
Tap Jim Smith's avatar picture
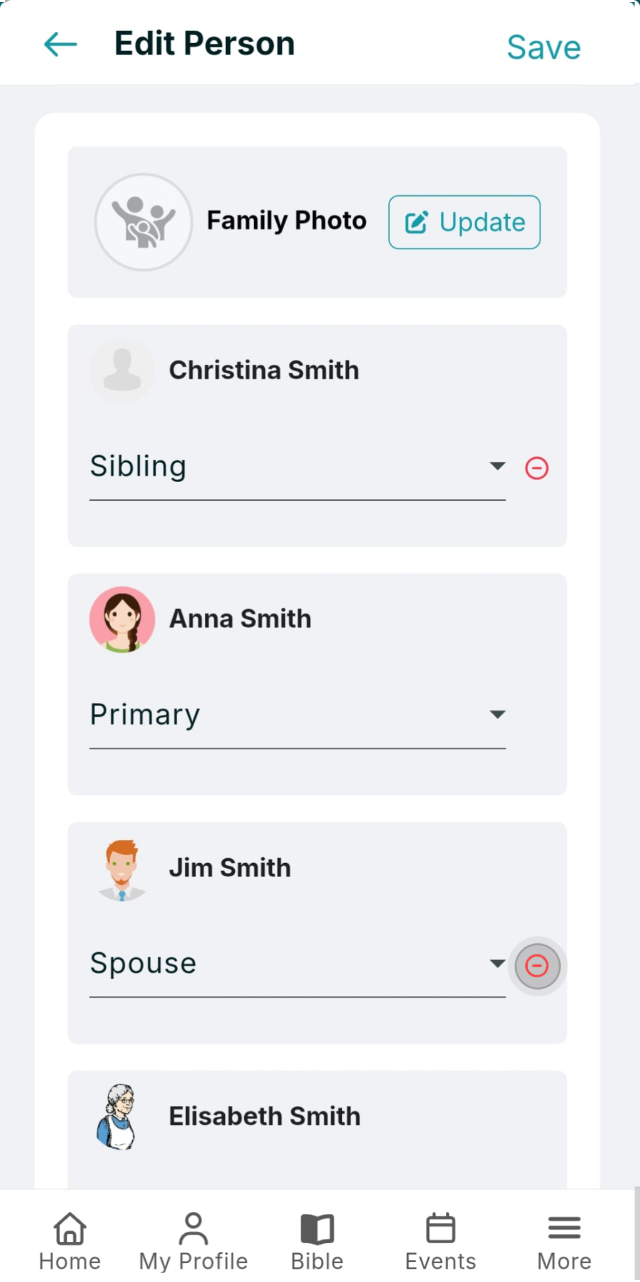[x=122, y=870]
